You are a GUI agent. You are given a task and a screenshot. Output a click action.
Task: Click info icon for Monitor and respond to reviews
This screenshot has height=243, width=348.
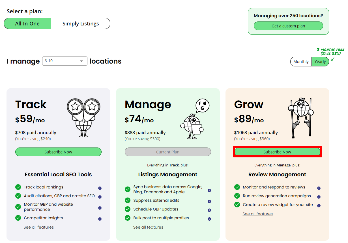319,188
